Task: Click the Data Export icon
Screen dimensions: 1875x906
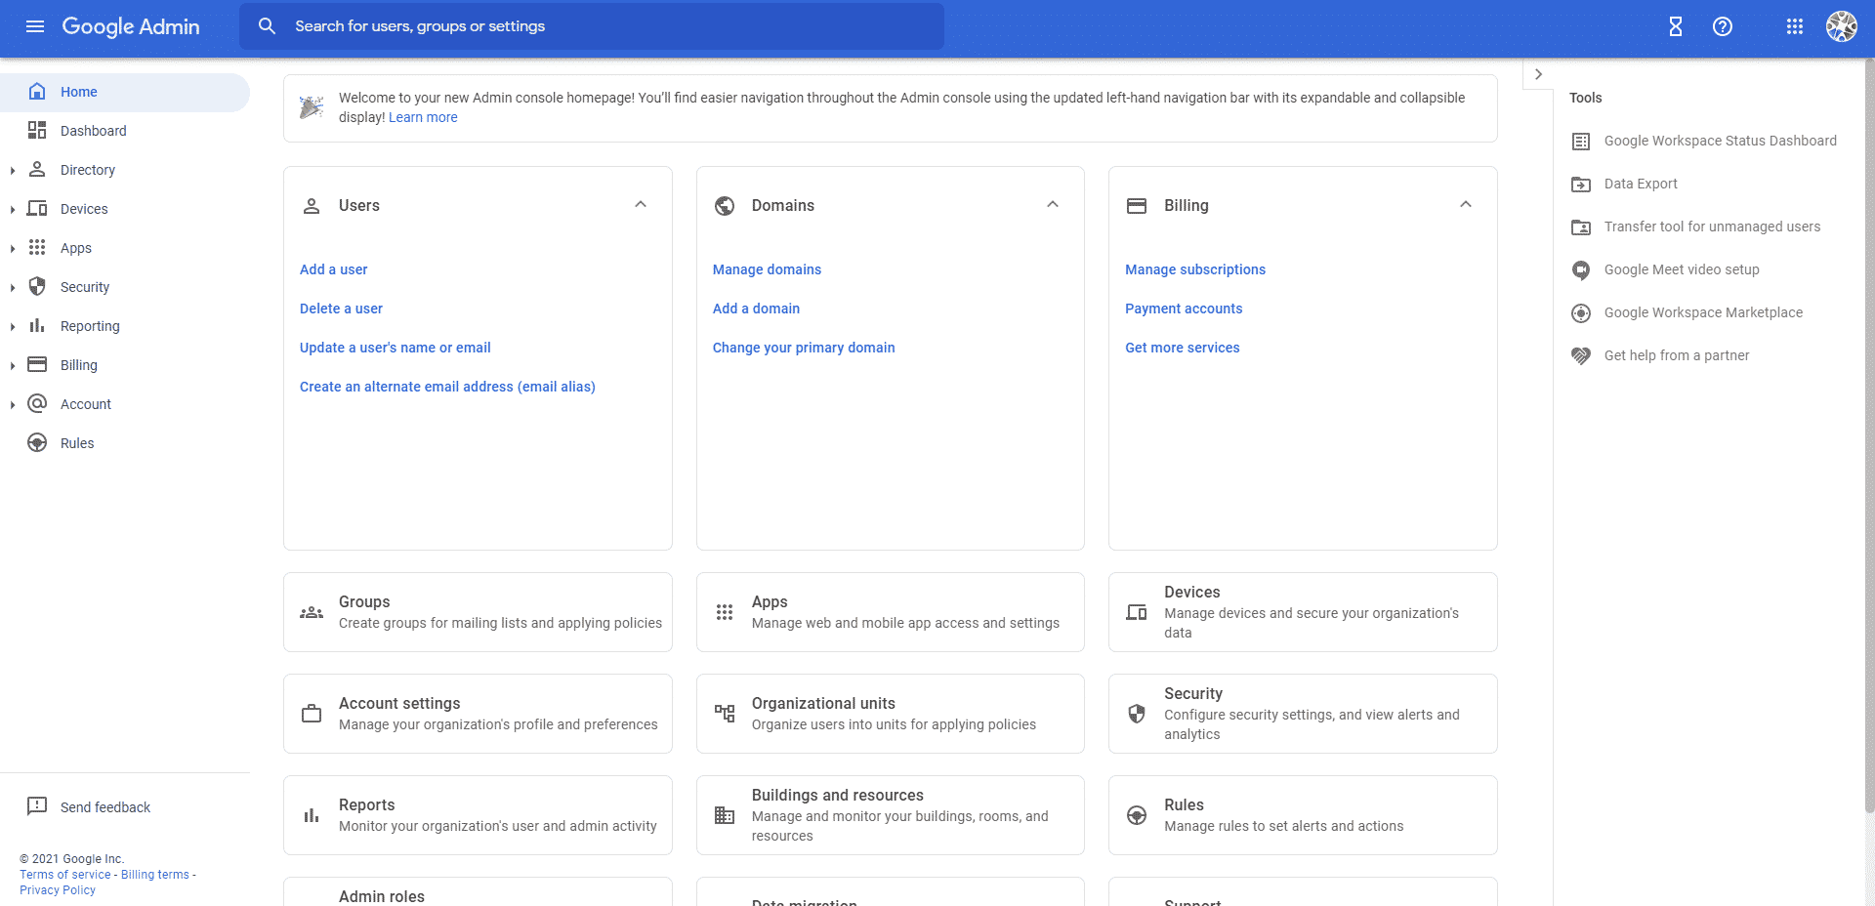Action: 1581,185
